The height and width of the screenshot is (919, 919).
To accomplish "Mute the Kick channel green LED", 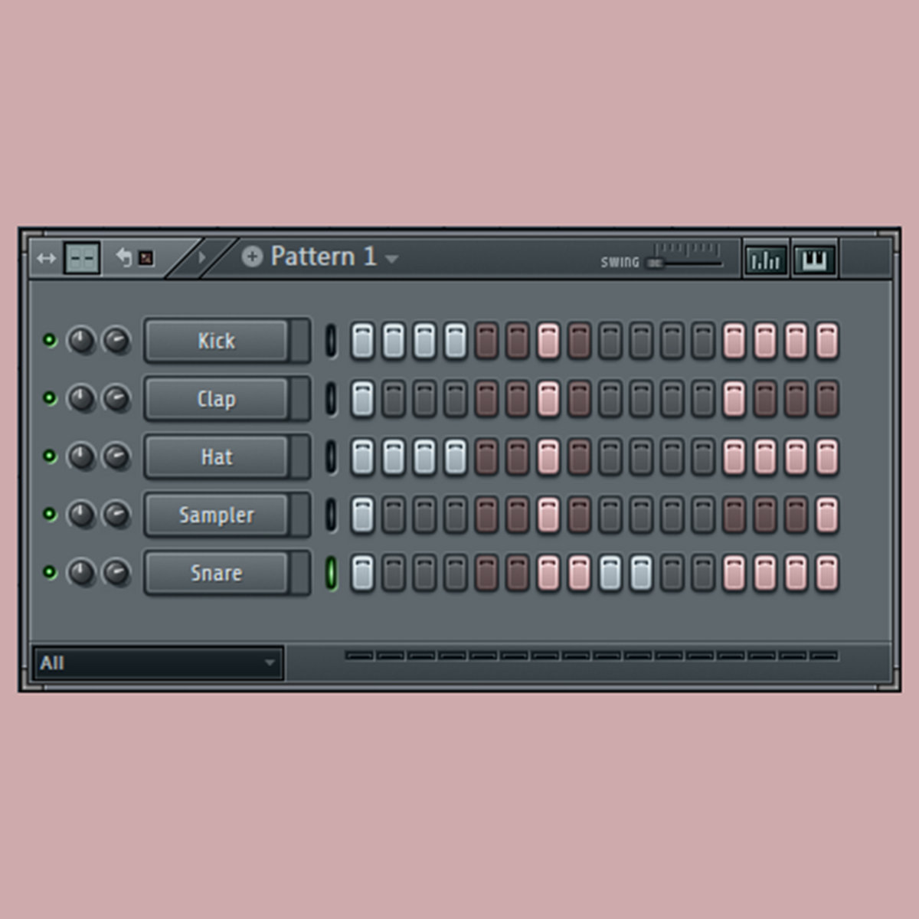I will coord(50,340).
